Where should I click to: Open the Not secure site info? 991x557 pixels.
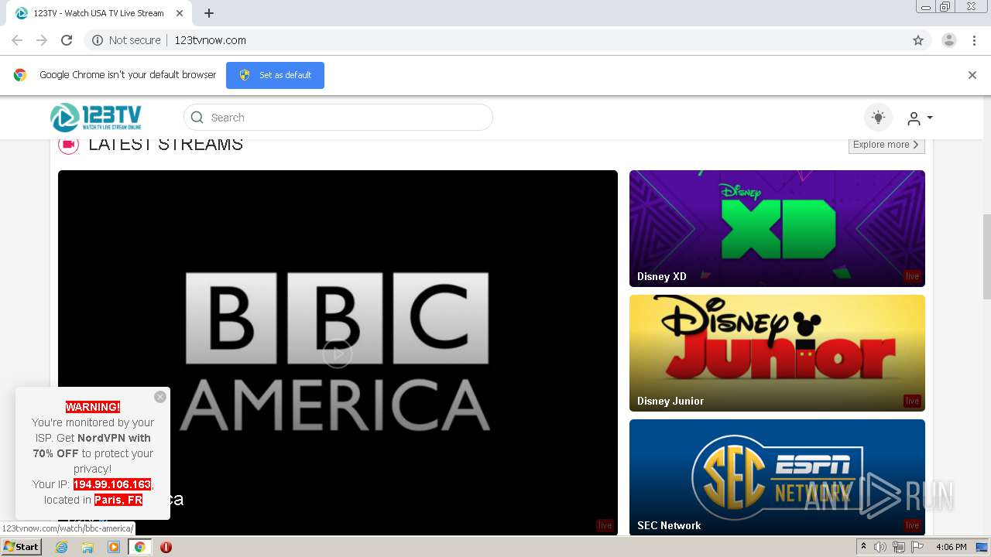126,40
